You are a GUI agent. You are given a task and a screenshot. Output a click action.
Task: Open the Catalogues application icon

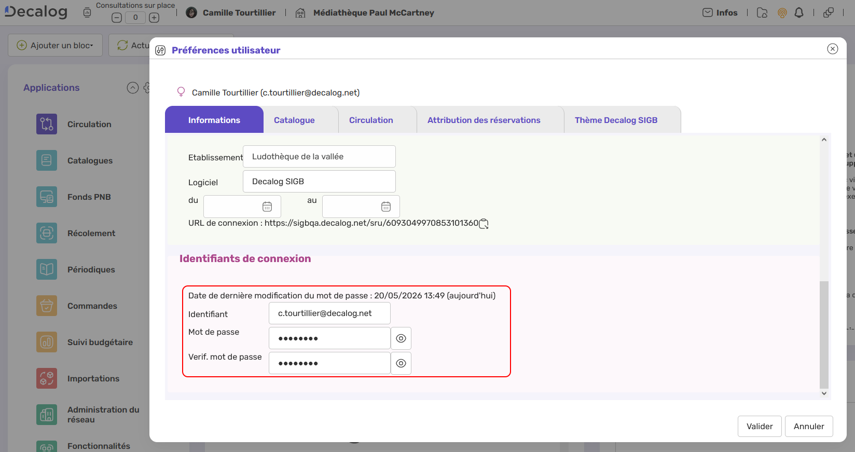click(47, 160)
